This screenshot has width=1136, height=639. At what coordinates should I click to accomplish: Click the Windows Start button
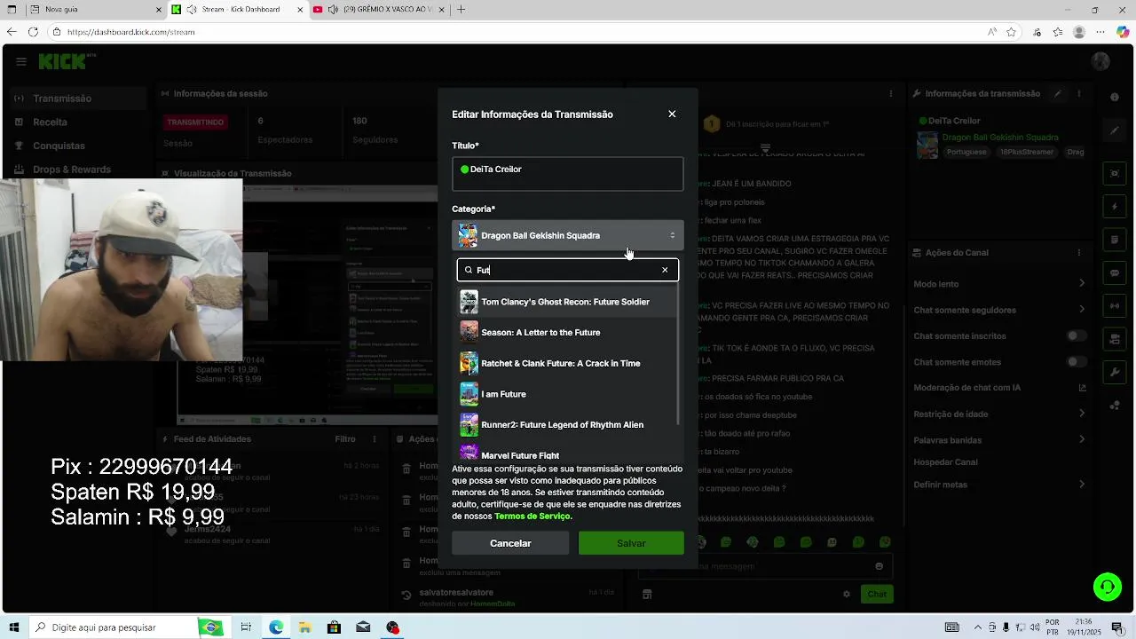coord(13,627)
